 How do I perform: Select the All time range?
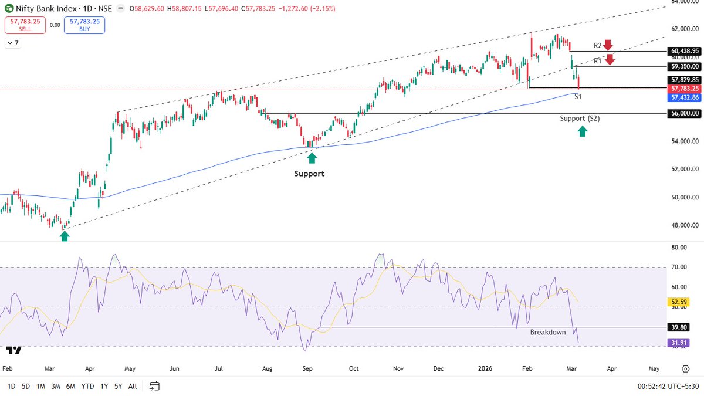tap(133, 386)
